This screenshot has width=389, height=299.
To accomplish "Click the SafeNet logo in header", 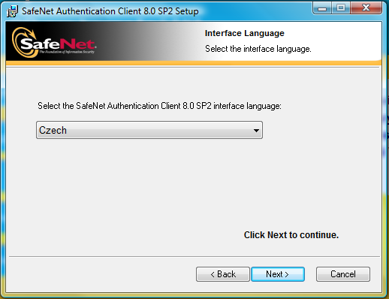I will [x=54, y=43].
